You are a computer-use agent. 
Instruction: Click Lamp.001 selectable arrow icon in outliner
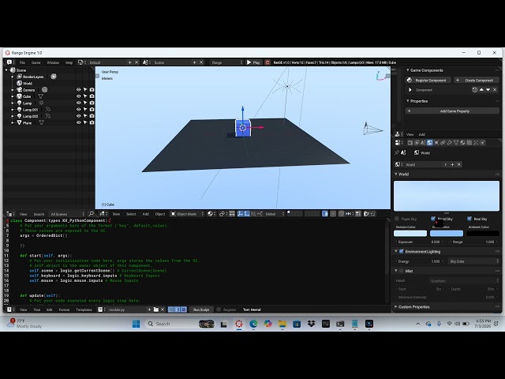(85, 110)
